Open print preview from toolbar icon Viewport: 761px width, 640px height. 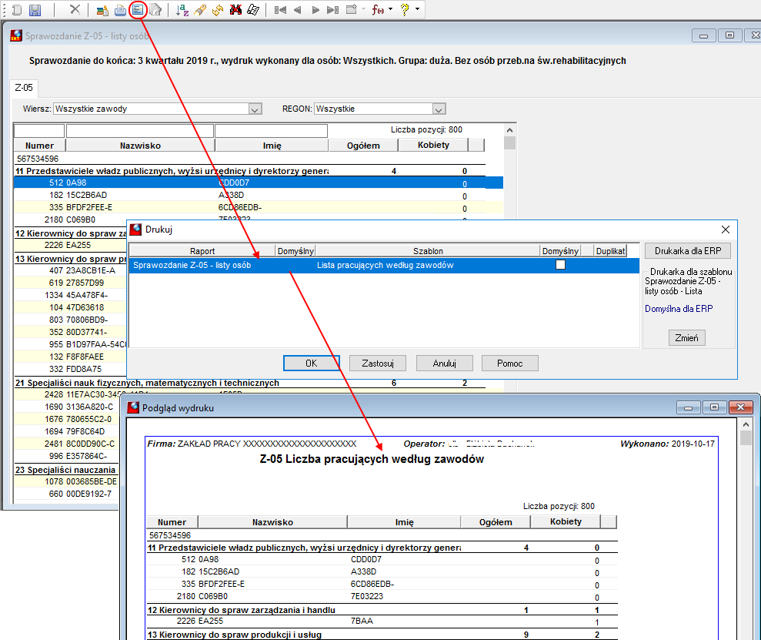138,10
